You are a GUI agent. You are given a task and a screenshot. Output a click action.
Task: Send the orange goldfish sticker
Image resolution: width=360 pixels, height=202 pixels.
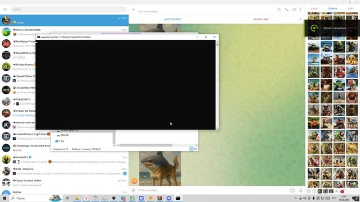[314, 123]
